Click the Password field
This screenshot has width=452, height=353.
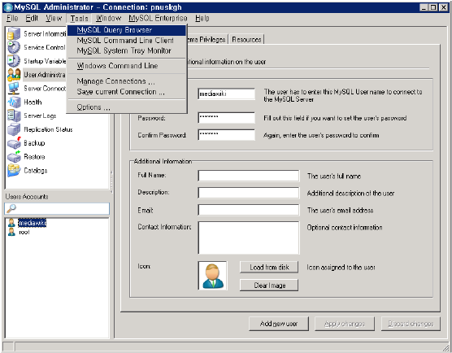(226, 118)
